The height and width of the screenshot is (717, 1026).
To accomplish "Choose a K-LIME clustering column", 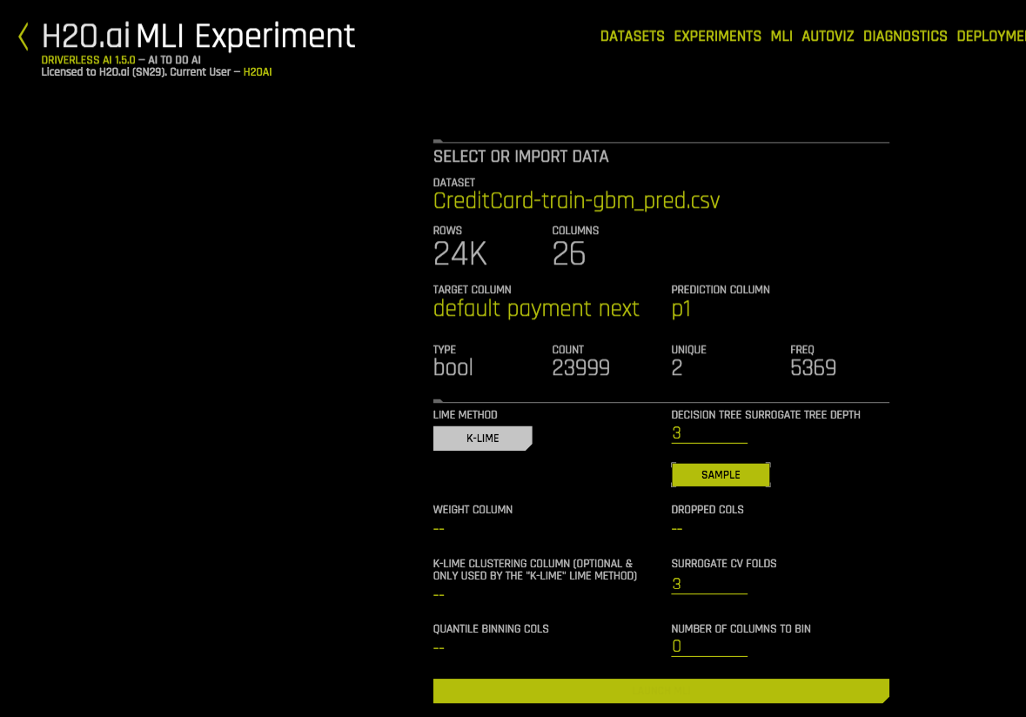I will click(x=439, y=594).
